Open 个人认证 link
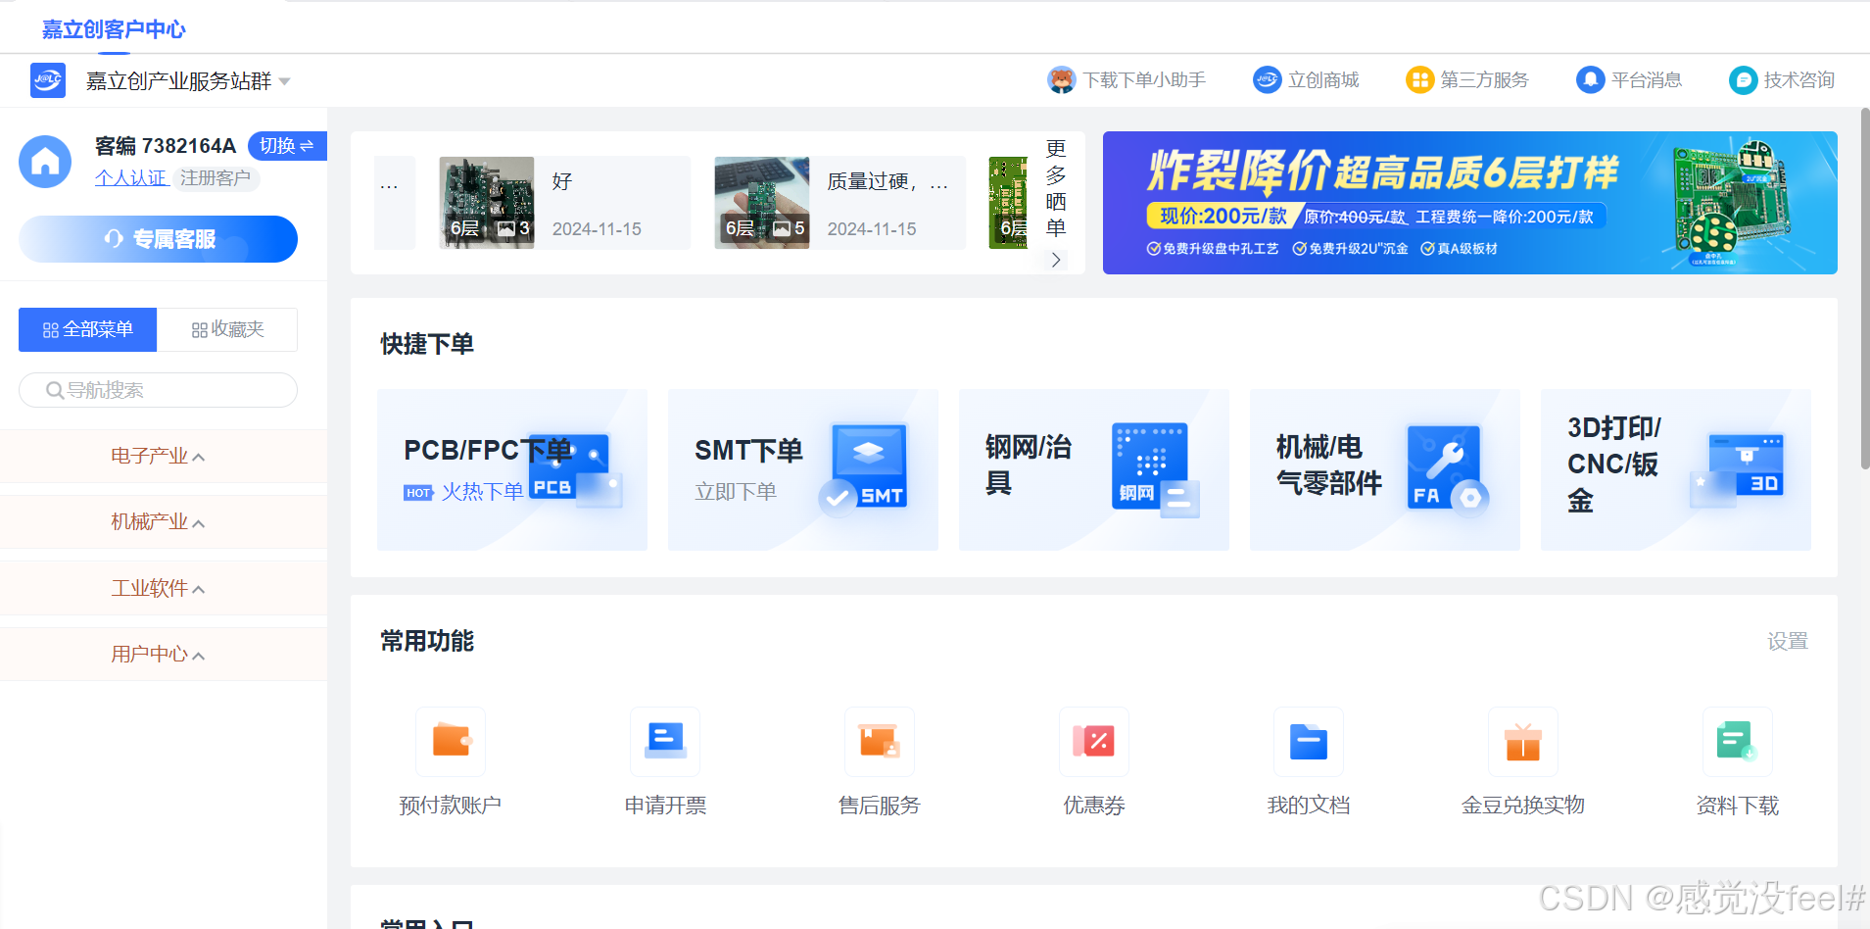The height and width of the screenshot is (929, 1870). [130, 178]
